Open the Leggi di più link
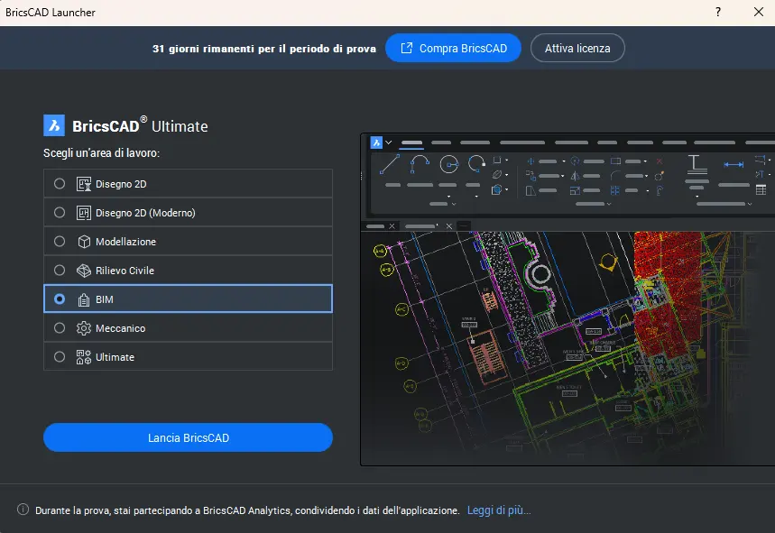This screenshot has height=533, width=775. [499, 510]
